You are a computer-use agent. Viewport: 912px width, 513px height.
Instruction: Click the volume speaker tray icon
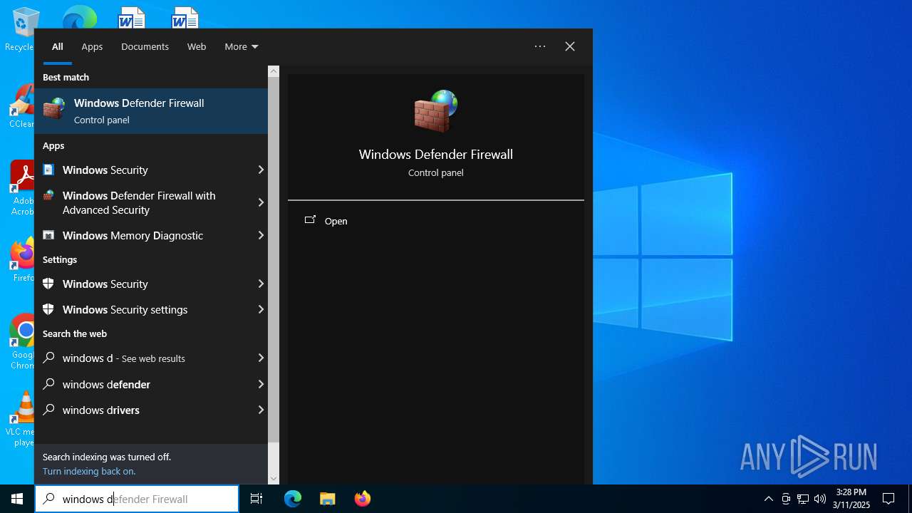[x=820, y=499]
